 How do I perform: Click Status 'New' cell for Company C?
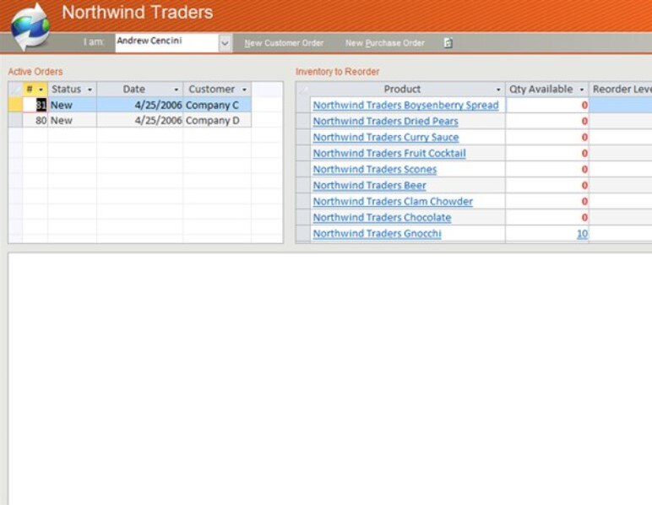coord(73,105)
